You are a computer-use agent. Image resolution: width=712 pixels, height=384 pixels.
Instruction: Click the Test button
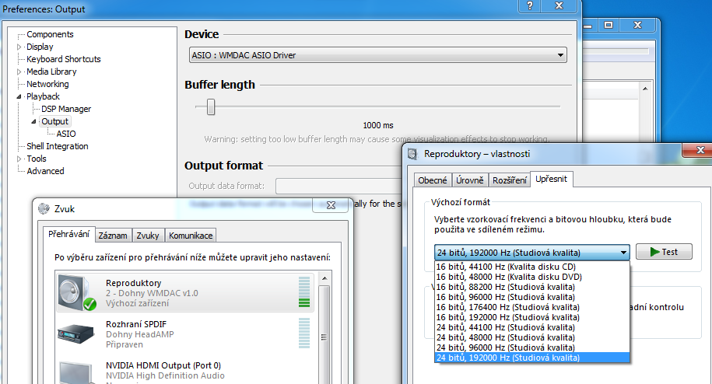click(664, 252)
